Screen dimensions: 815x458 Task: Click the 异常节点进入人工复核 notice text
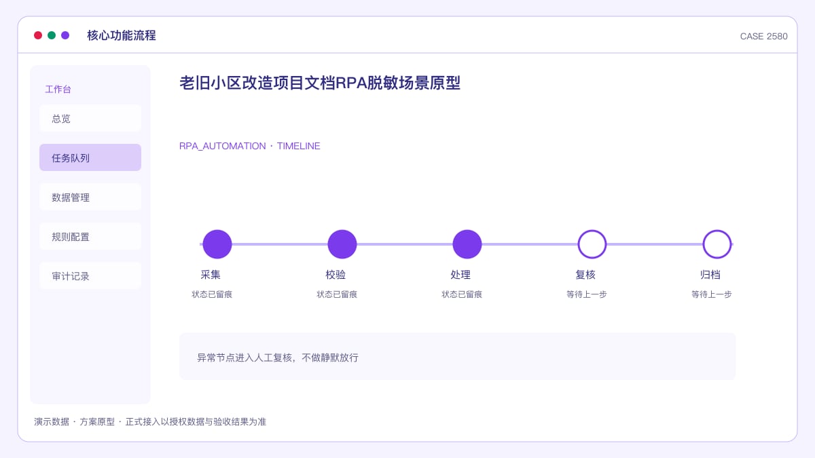pyautogui.click(x=278, y=358)
